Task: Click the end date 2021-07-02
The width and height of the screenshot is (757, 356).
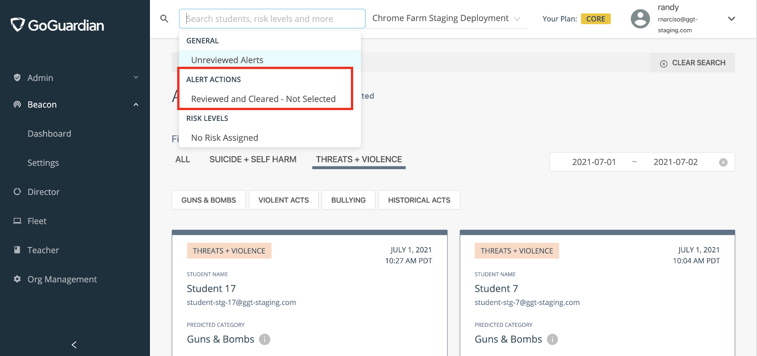Action: click(675, 162)
